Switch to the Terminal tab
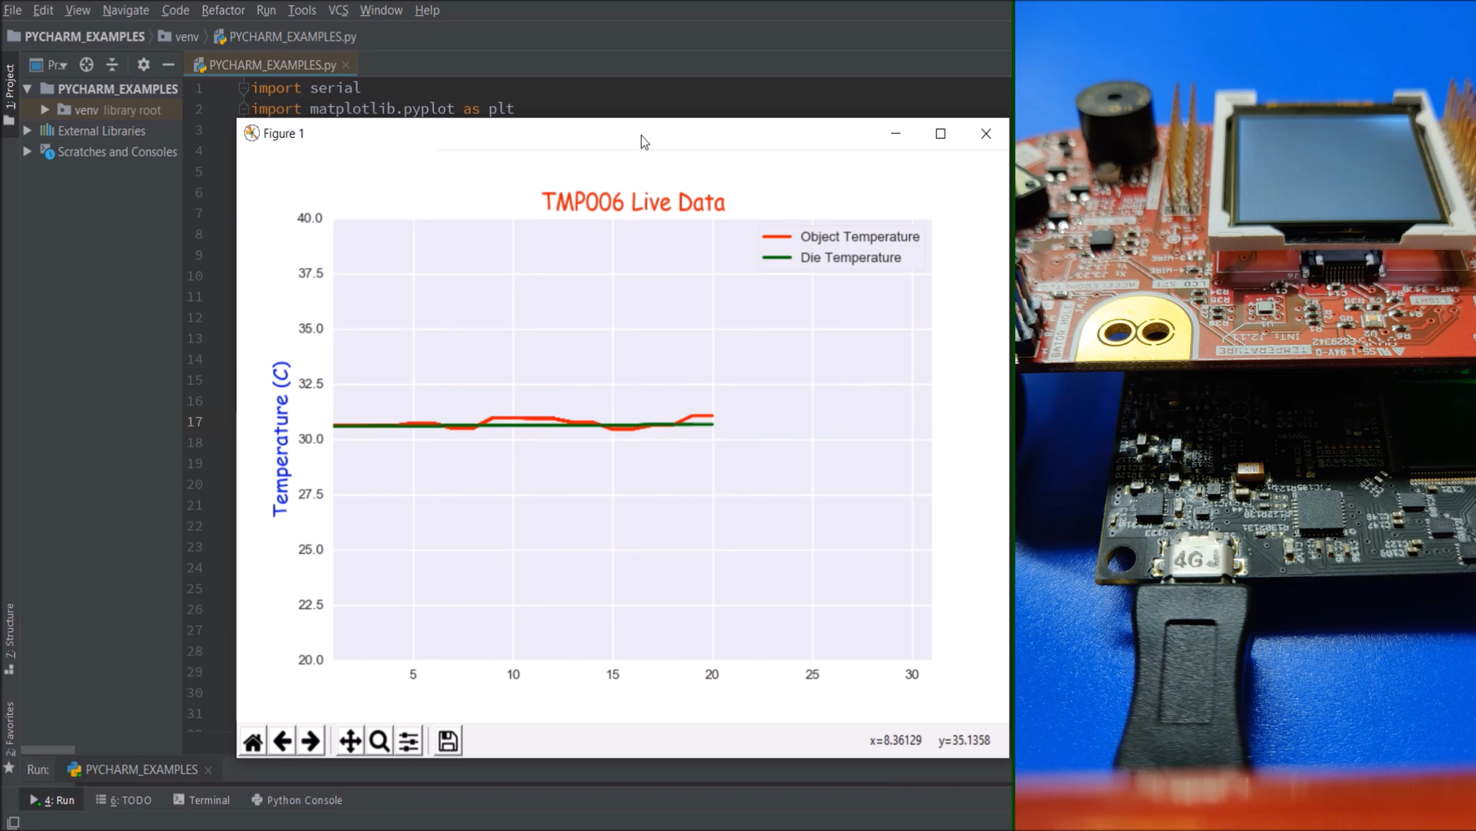The width and height of the screenshot is (1476, 831). pyautogui.click(x=201, y=799)
